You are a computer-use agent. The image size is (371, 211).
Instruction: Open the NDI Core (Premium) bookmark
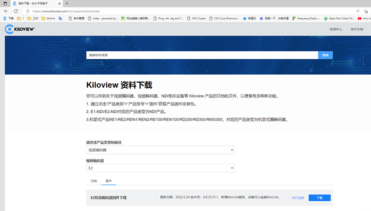coord(224,18)
